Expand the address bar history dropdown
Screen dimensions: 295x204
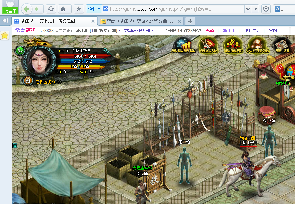tap(248, 9)
